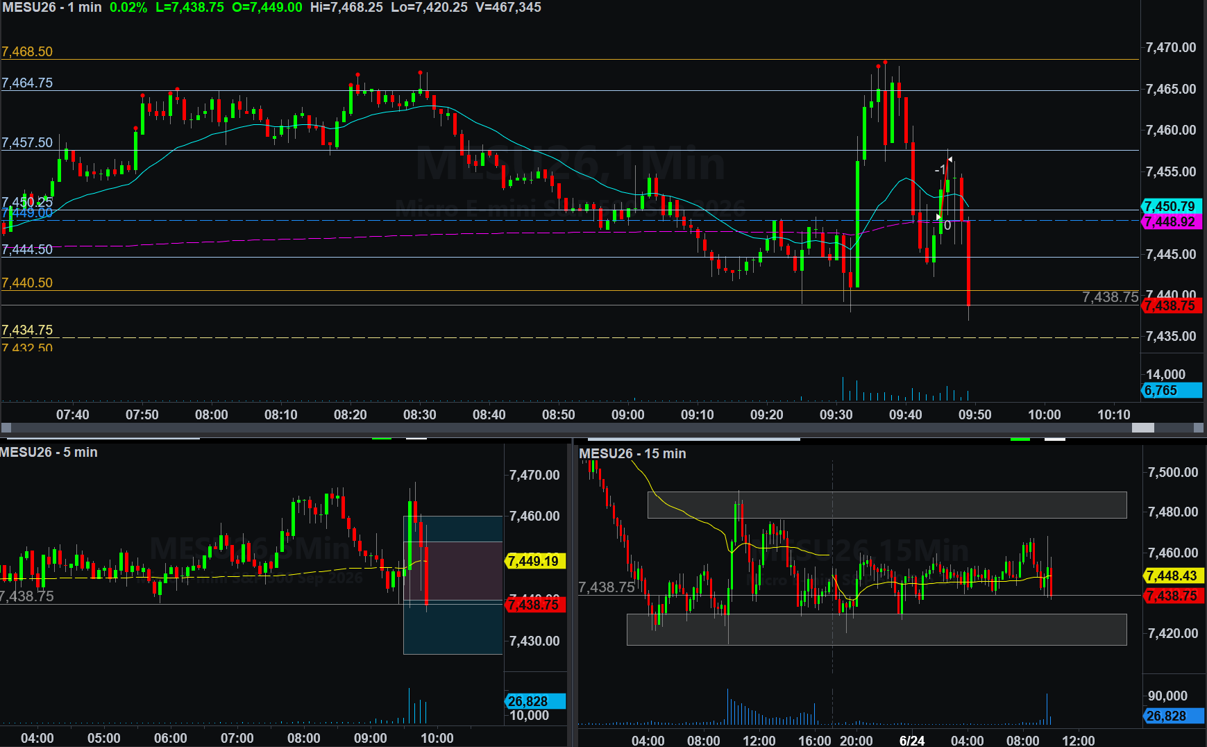Click the cyan 26,828 volume tag on 5 min chart
Screen dimensions: 1207x747
coord(535,702)
